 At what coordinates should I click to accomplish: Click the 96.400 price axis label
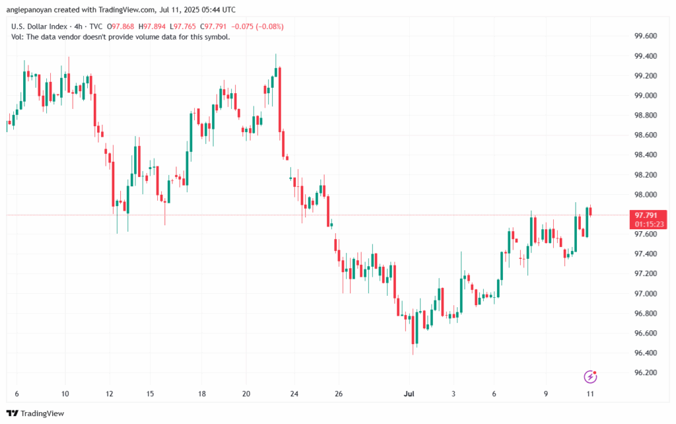point(646,353)
